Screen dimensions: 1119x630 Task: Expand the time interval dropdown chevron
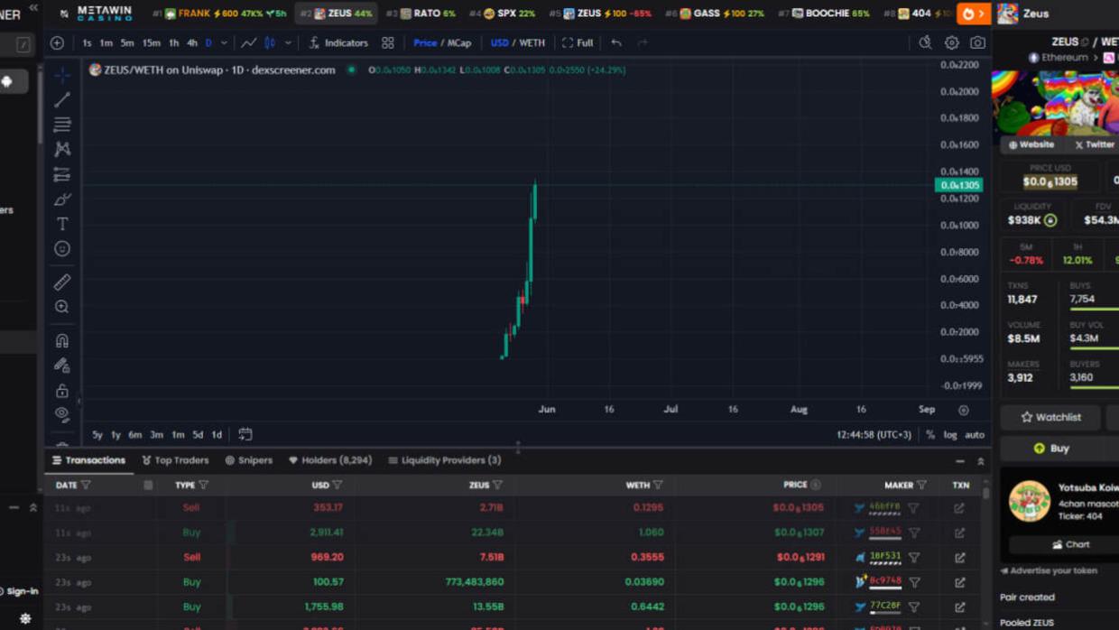click(224, 42)
